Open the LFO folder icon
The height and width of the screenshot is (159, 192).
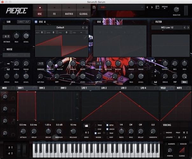click(86, 126)
